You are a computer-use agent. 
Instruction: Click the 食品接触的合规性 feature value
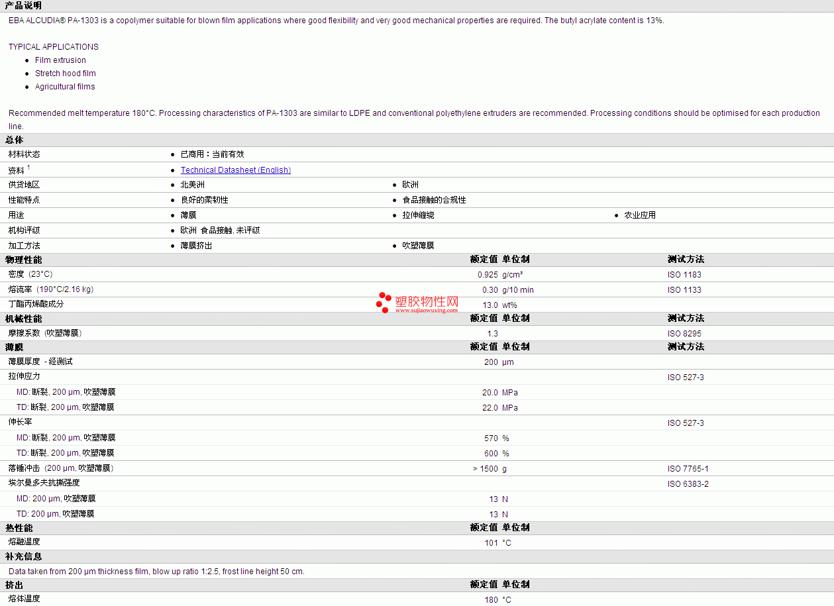tap(435, 200)
